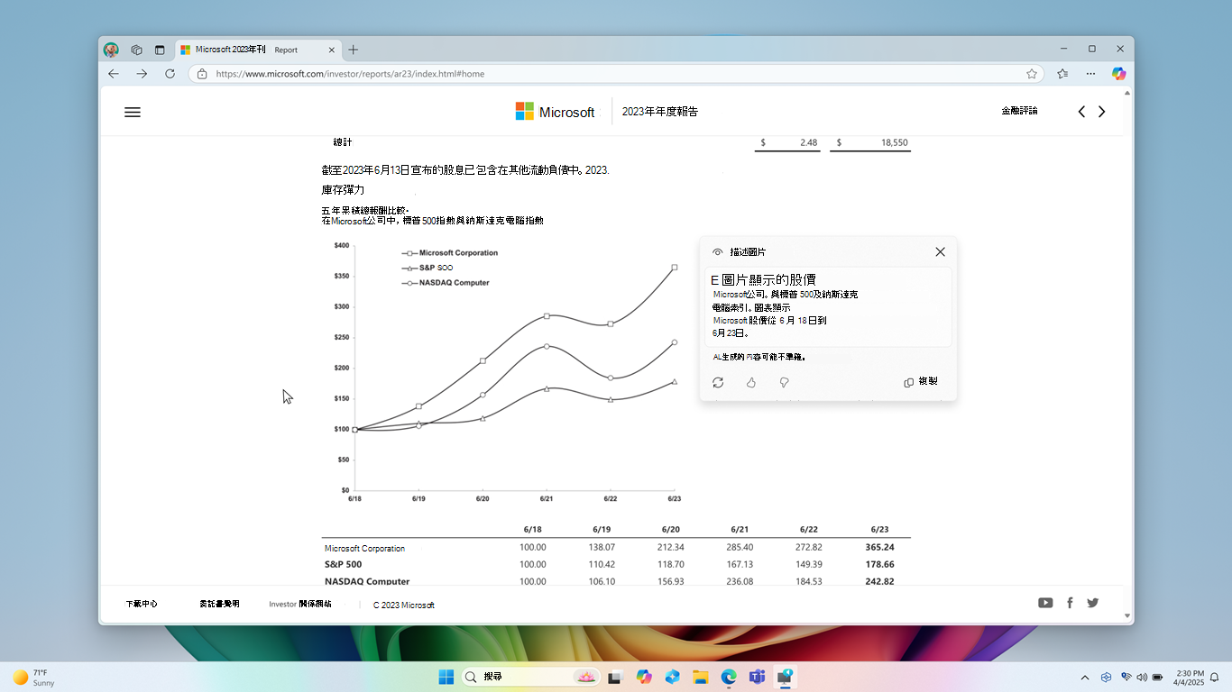
Task: Copy the image description text
Action: click(x=921, y=382)
